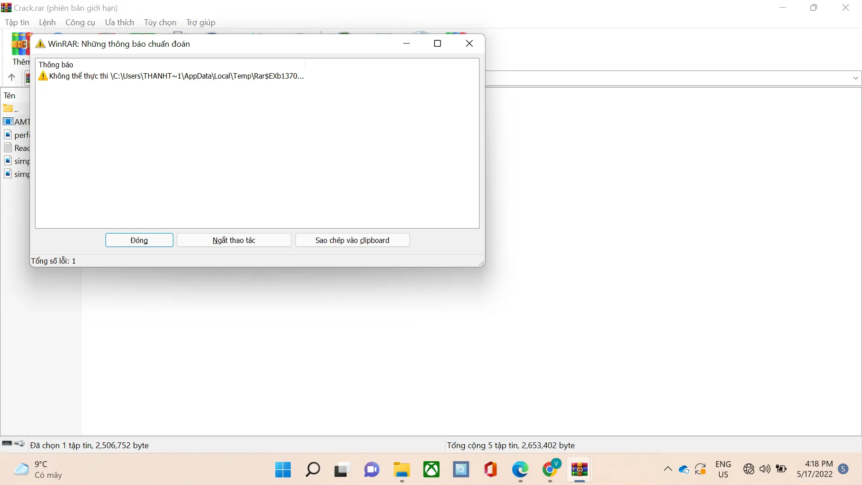Maximize the diagnostic messages dialog
Screen dimensions: 862x485
coord(438,44)
